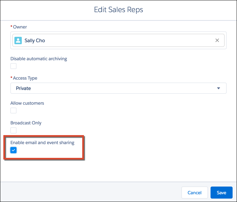237x202 pixels.
Task: Click the user avatar icon beside Sally Cho
Action: point(18,40)
